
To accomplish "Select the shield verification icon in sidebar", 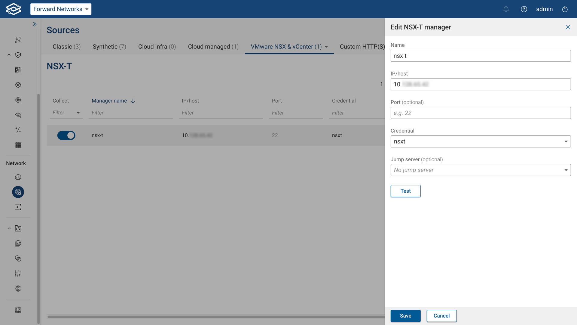I will 18,55.
